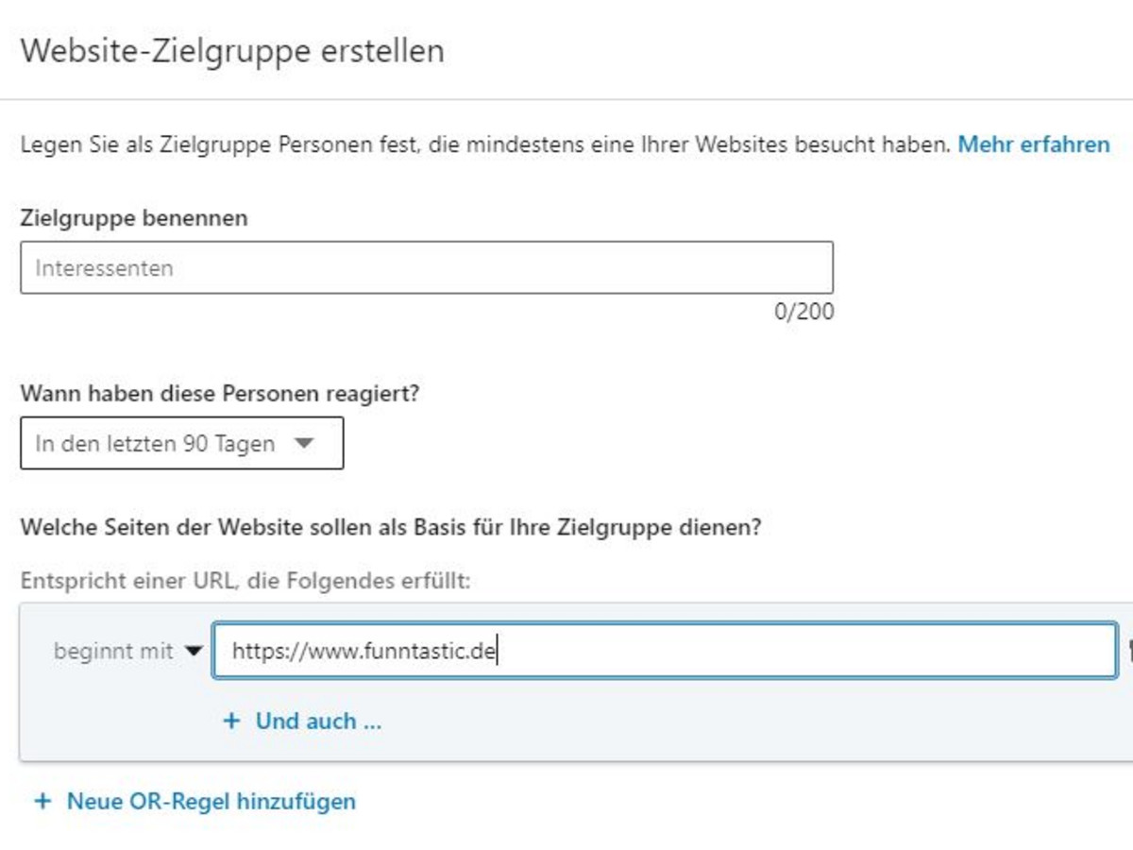Click the 'Legen Sie als Zielgruppe' description sentence

point(484,144)
